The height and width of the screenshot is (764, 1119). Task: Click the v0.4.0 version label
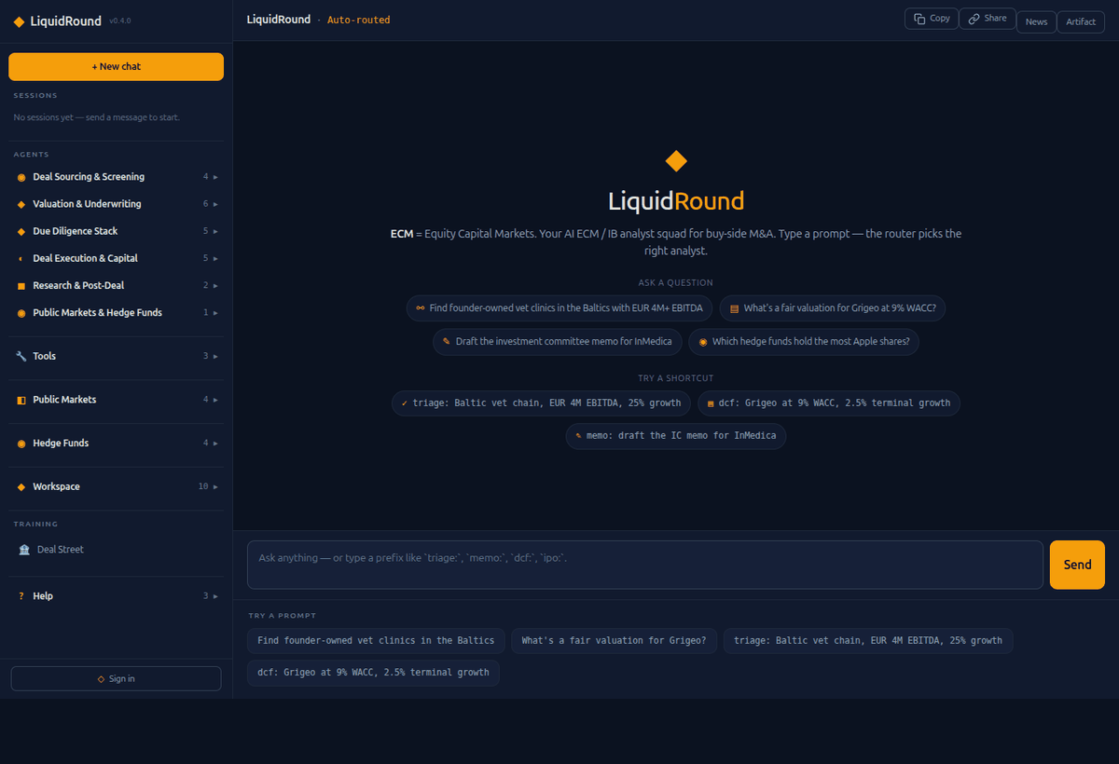[120, 20]
